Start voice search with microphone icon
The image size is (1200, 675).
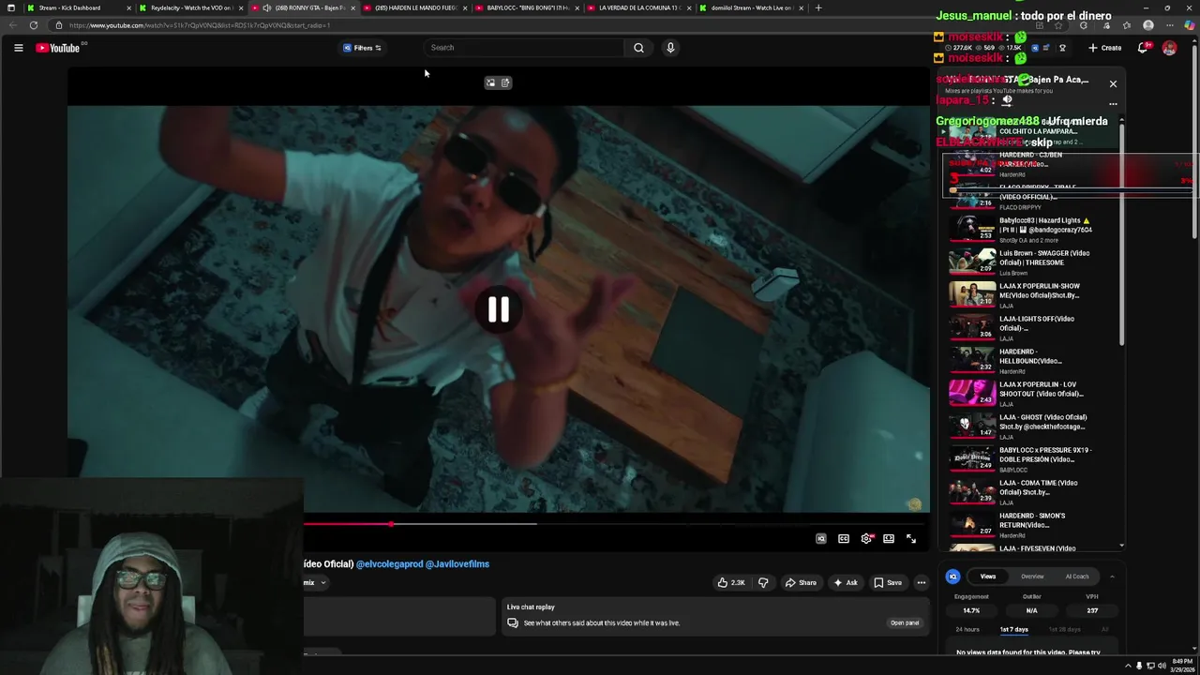coord(670,48)
